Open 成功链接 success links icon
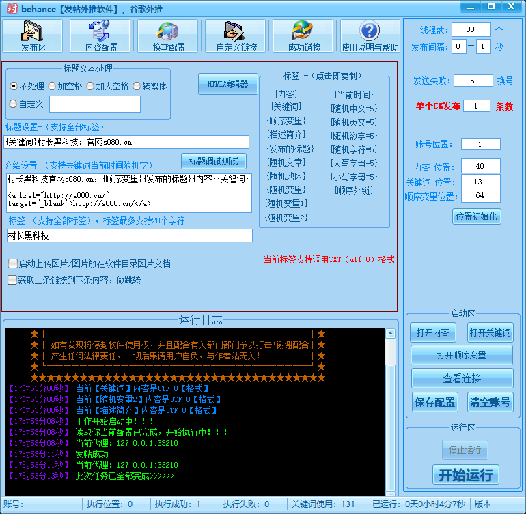Viewport: 526px width, 514px height. pos(303,35)
